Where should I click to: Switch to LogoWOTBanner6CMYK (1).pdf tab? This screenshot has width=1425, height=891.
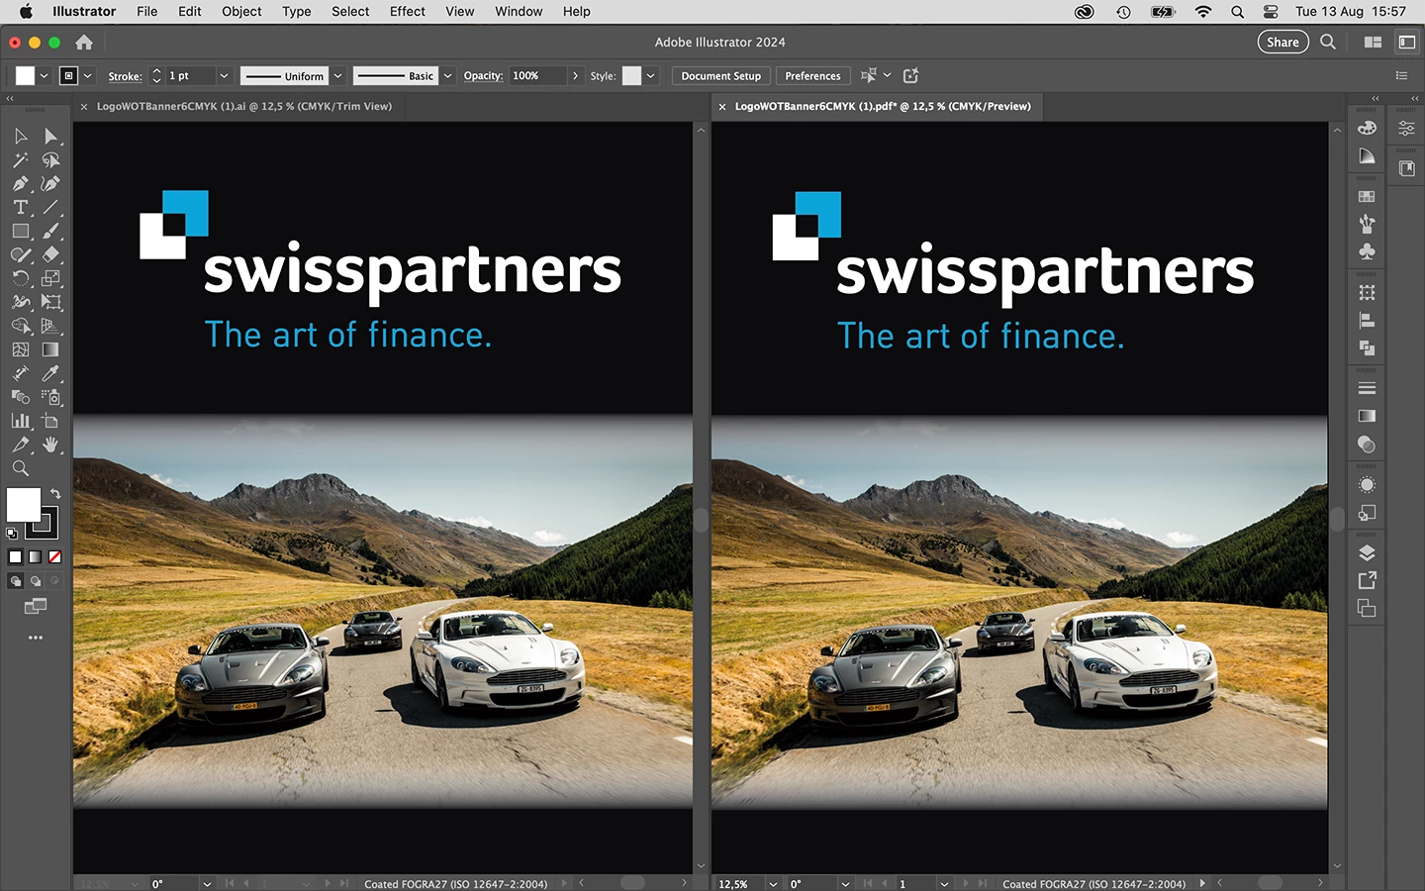883,106
